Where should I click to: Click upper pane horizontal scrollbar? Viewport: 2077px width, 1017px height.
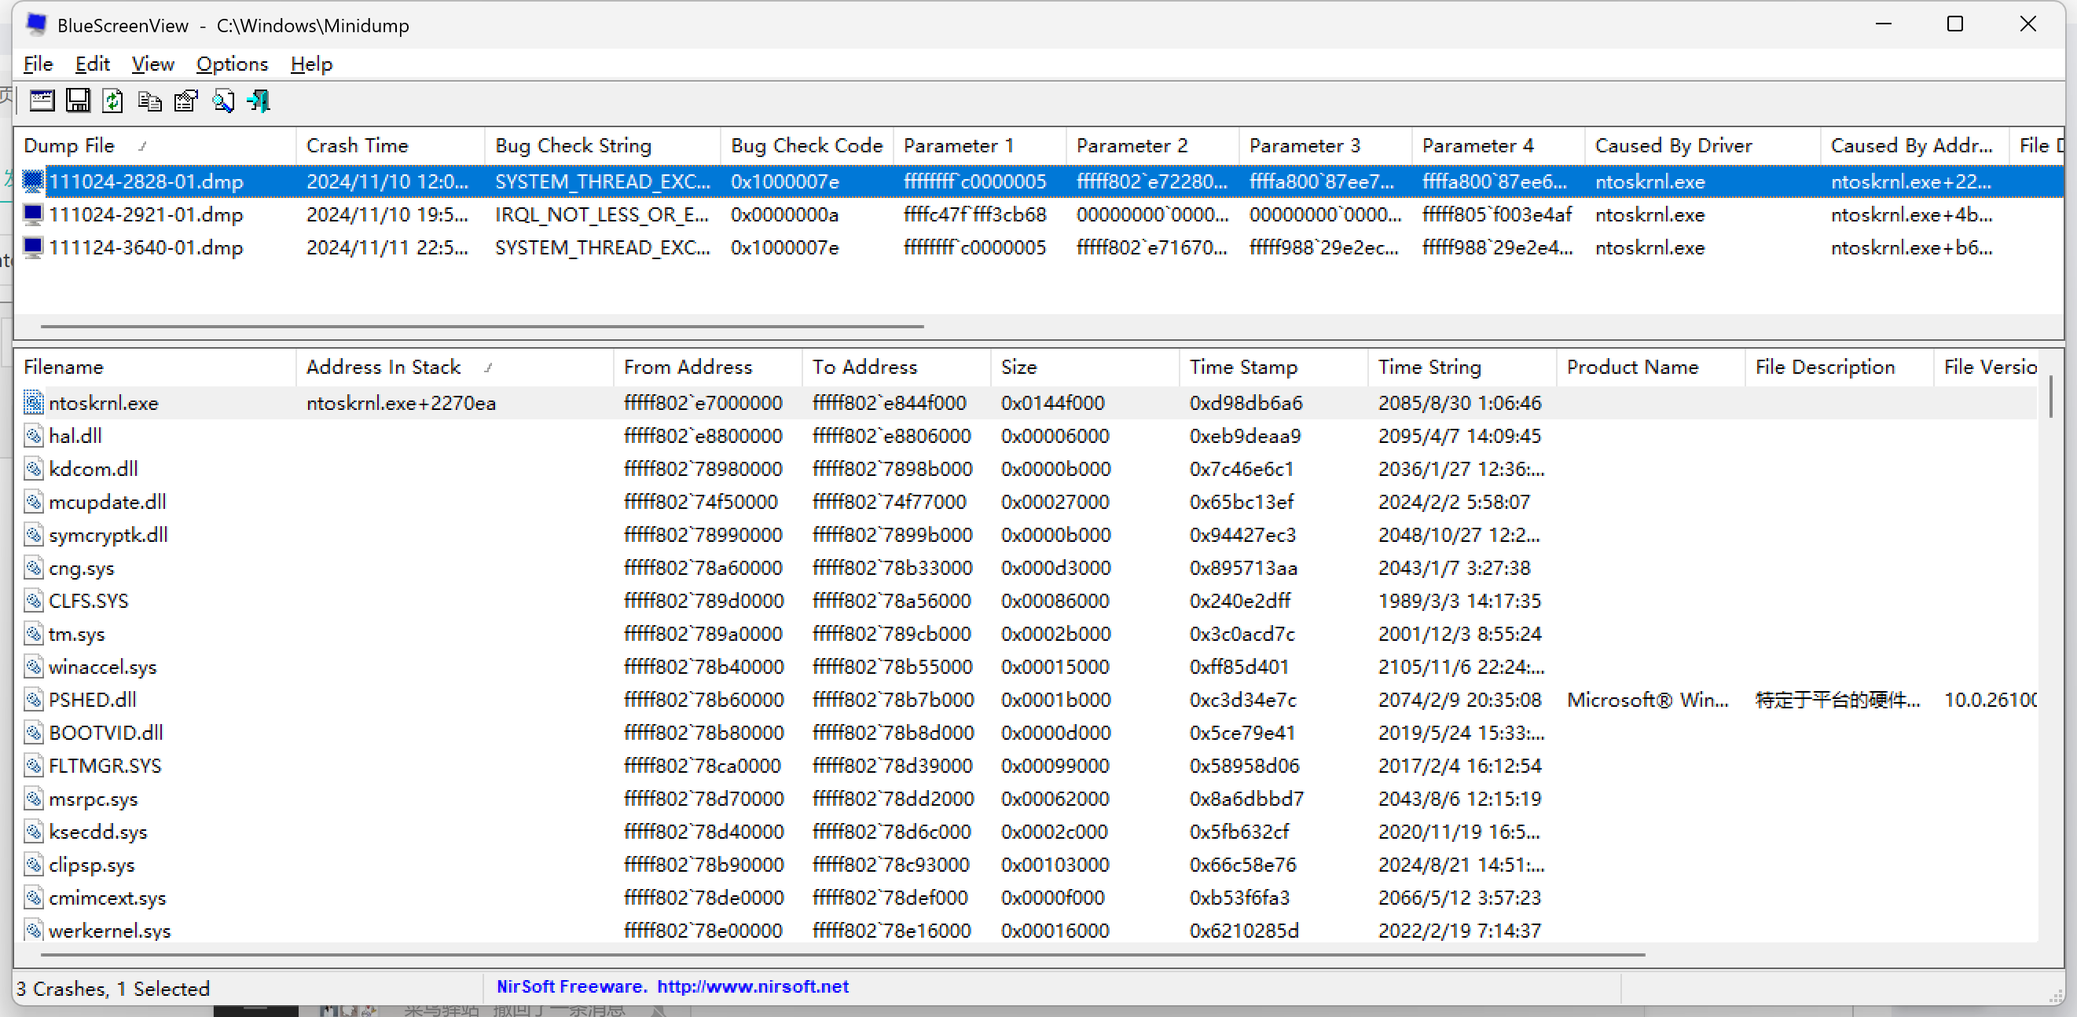483,327
